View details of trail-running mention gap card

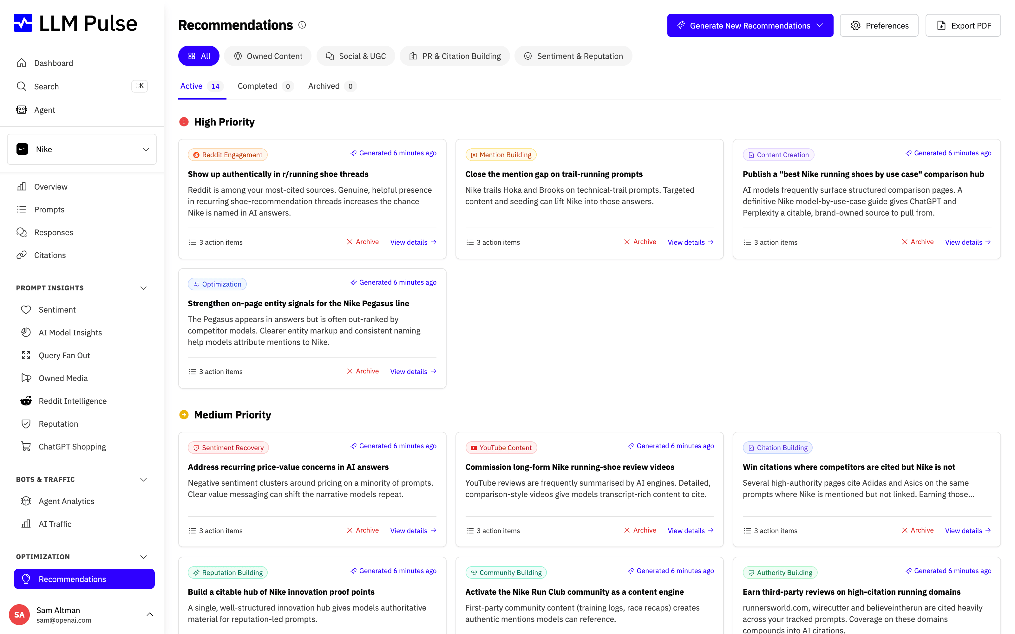(691, 242)
